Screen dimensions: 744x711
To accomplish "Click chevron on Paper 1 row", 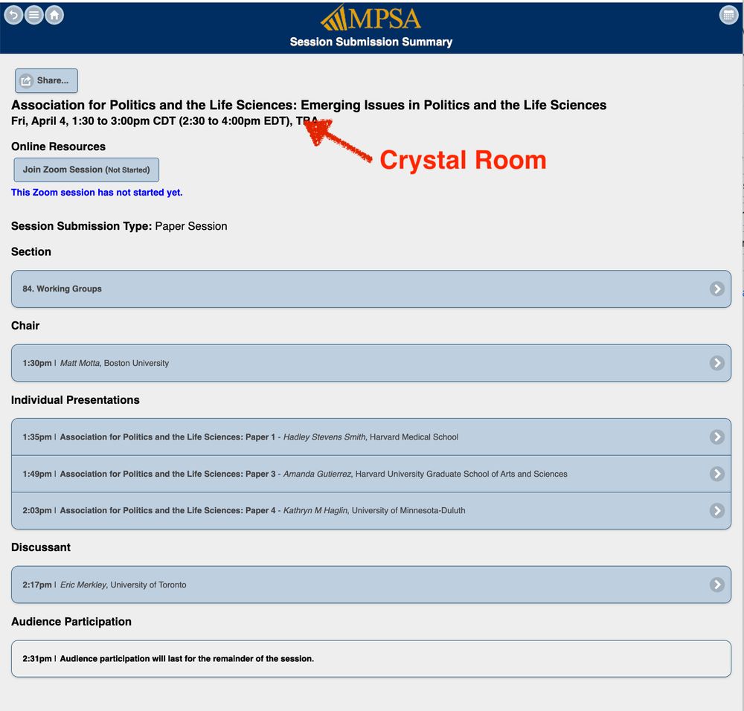I will [x=716, y=437].
